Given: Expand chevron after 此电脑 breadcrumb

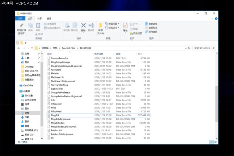Looking at the screenshot, I should coord(51,48).
